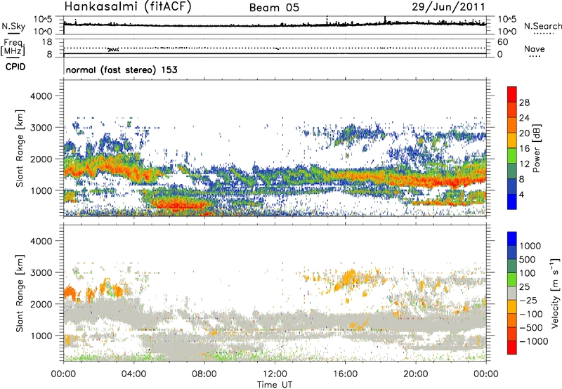Click the "60" Nave axis tick label
This screenshot has height=389, width=562.
tap(503, 42)
